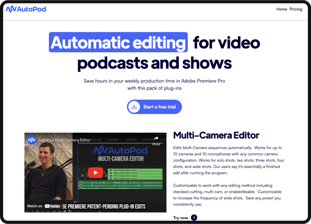Open the AutoPod channel avatar in the video
Viewport: 311px width, 224px height.
(x=32, y=140)
